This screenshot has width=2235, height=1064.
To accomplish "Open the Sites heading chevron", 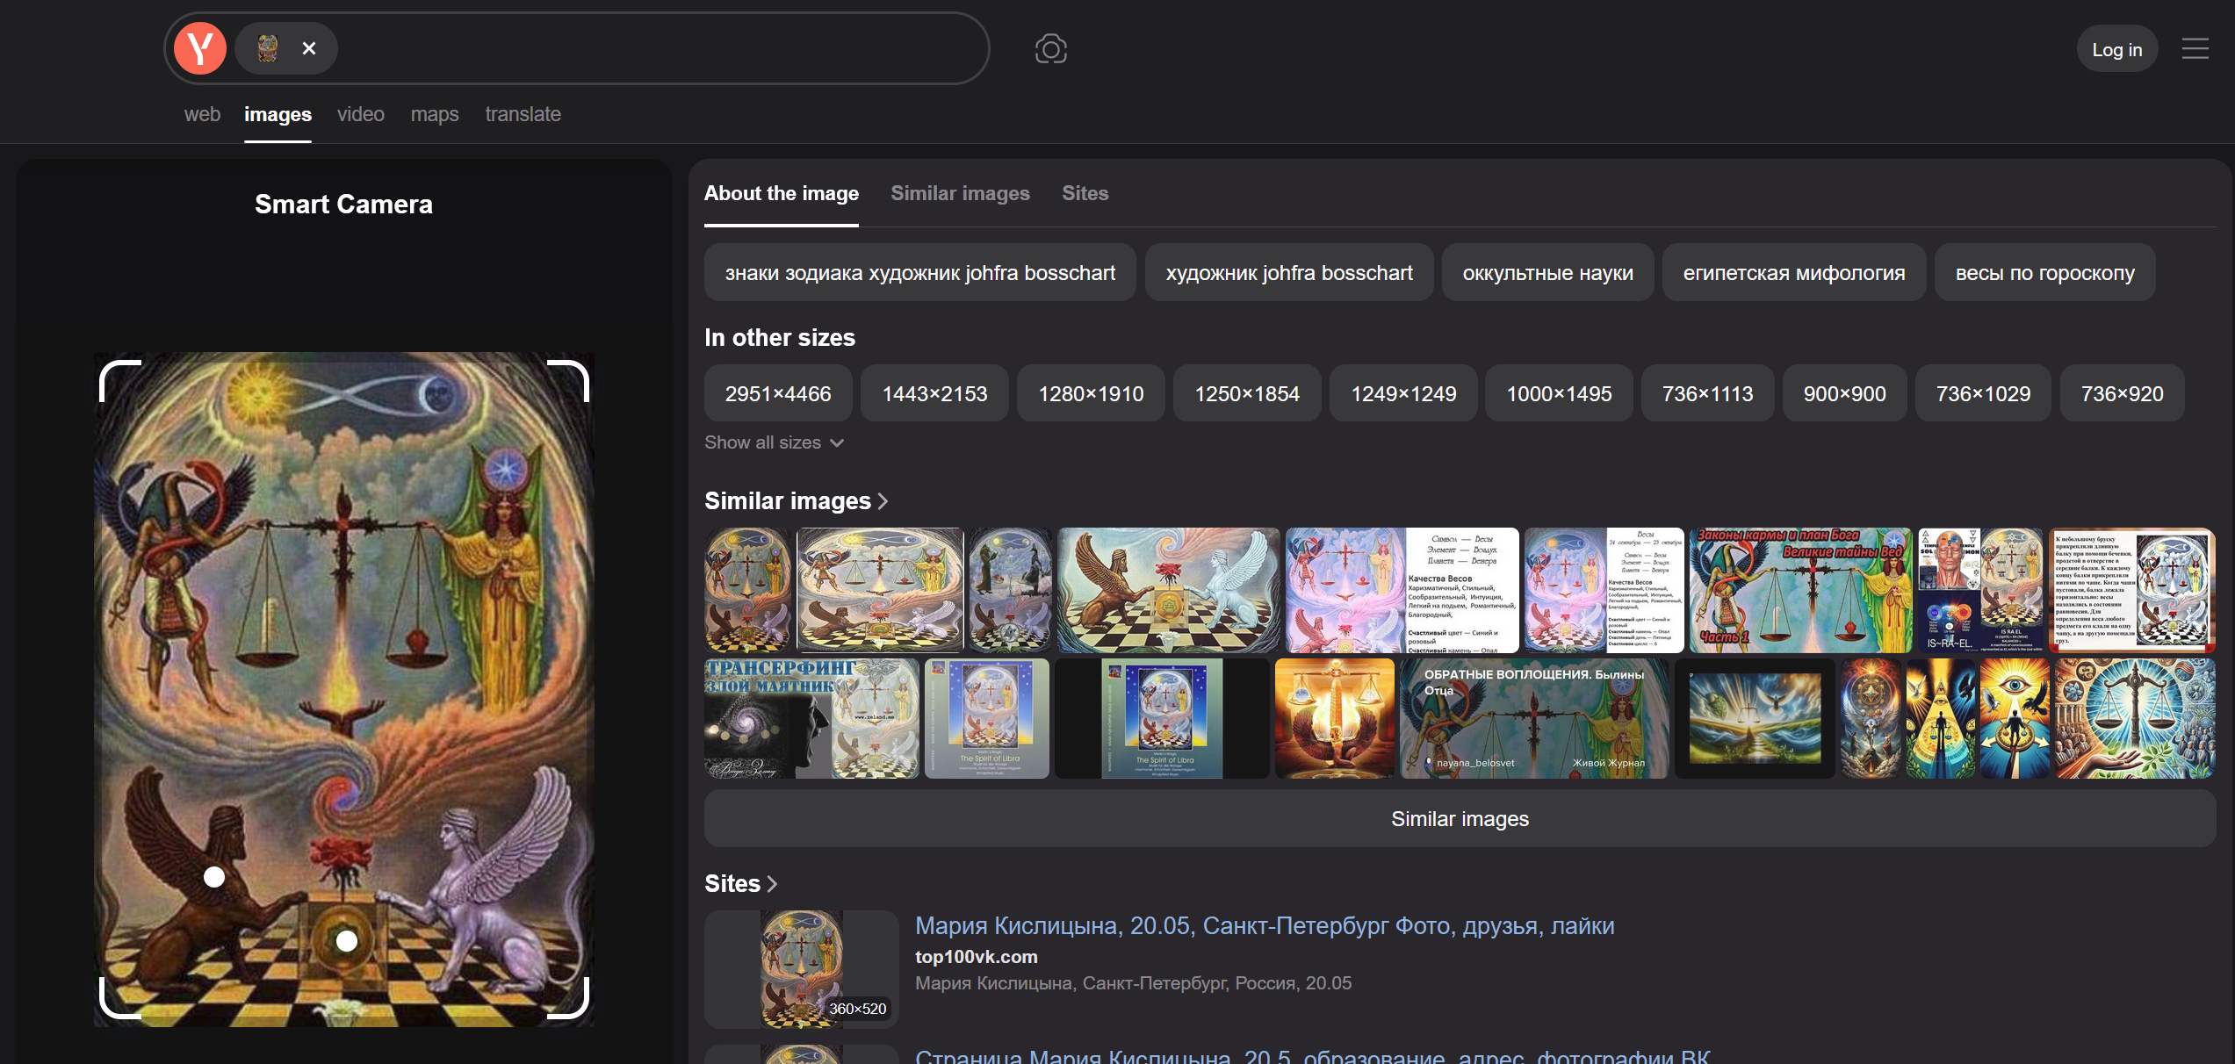I will coord(772,884).
